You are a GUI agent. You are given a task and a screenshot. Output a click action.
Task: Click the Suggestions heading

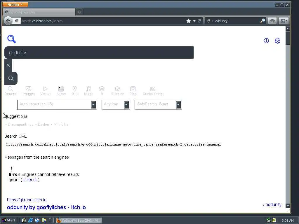coord(16,116)
